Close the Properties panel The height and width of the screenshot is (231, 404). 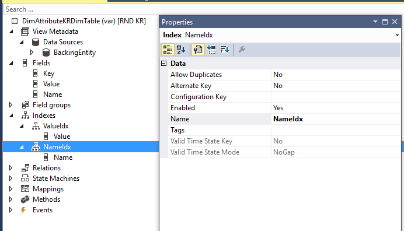395,22
